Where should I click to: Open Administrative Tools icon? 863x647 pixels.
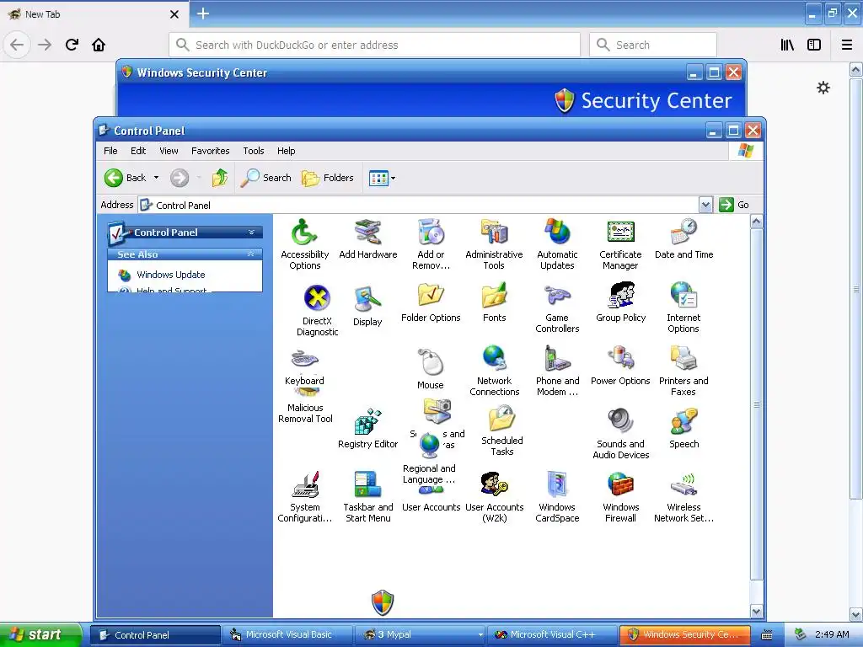[494, 243]
